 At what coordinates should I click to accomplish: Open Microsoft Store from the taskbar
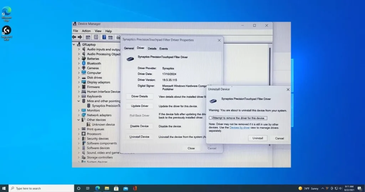(116, 188)
